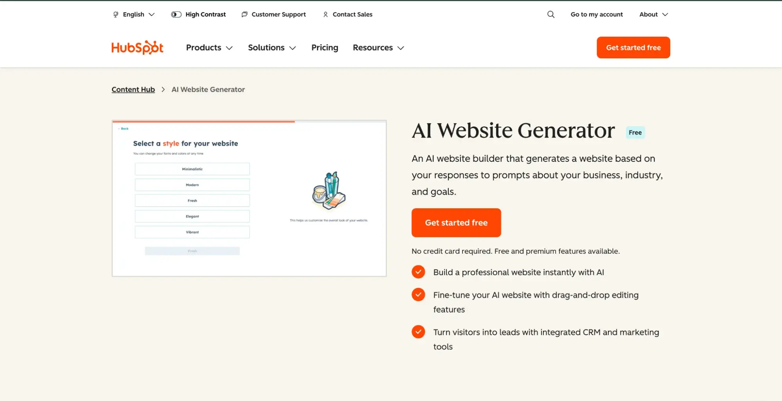This screenshot has width=782, height=401.
Task: Open the Solutions navigation menu
Action: coord(272,48)
